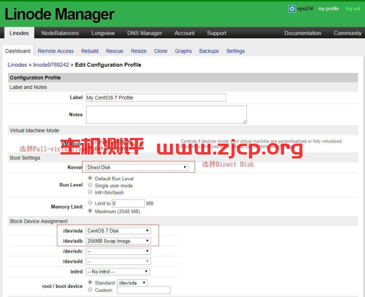Open the Standard root device /dev/sda dropdown

[132, 283]
